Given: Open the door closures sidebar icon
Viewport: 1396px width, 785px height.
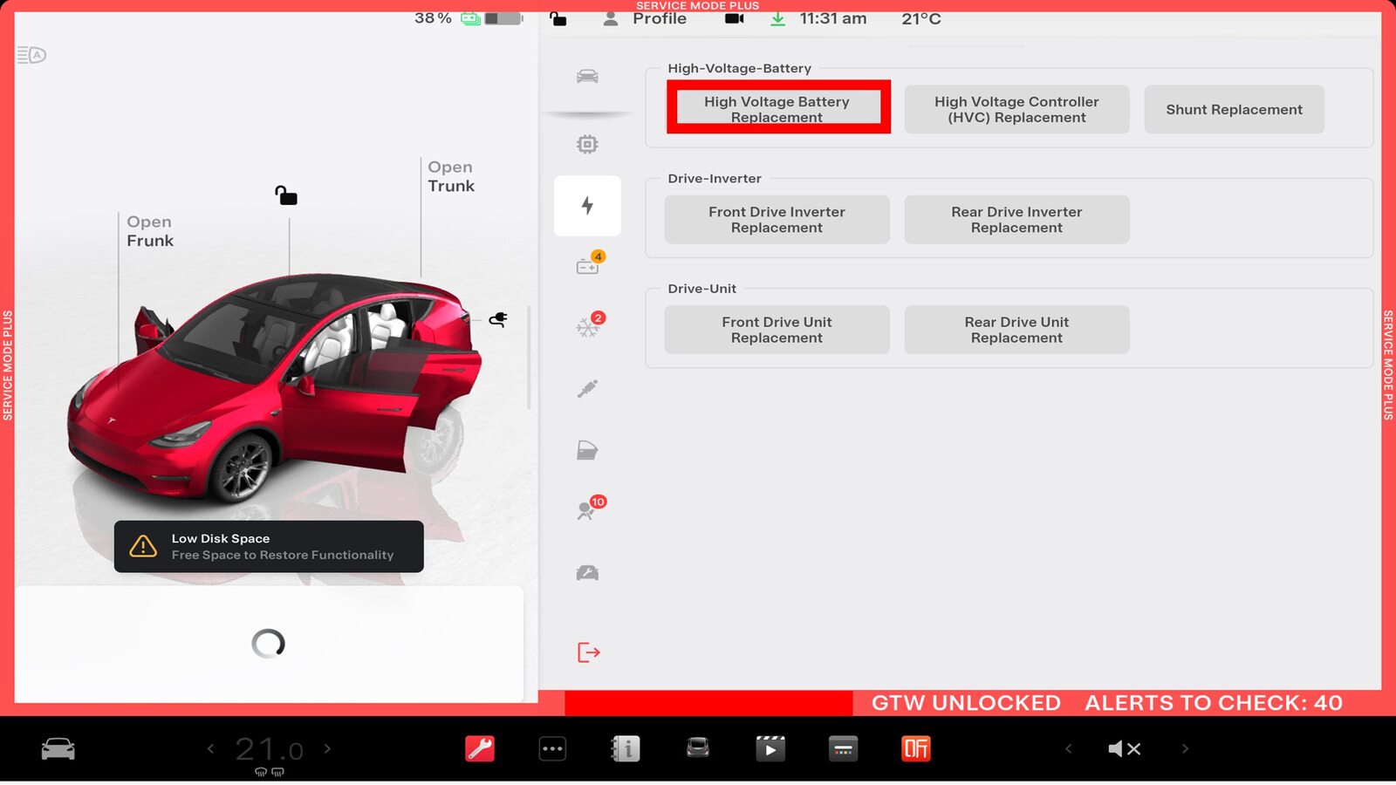Looking at the screenshot, I should tap(587, 450).
